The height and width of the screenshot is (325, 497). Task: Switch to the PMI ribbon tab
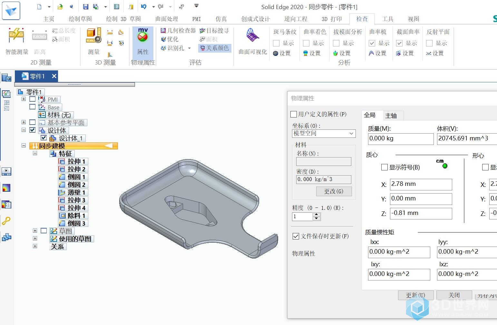pos(197,19)
